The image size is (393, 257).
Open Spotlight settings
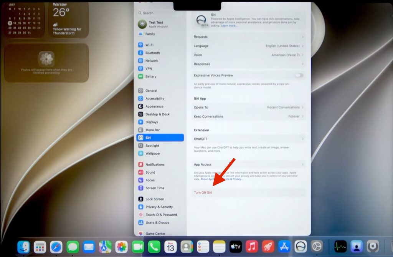click(160, 146)
